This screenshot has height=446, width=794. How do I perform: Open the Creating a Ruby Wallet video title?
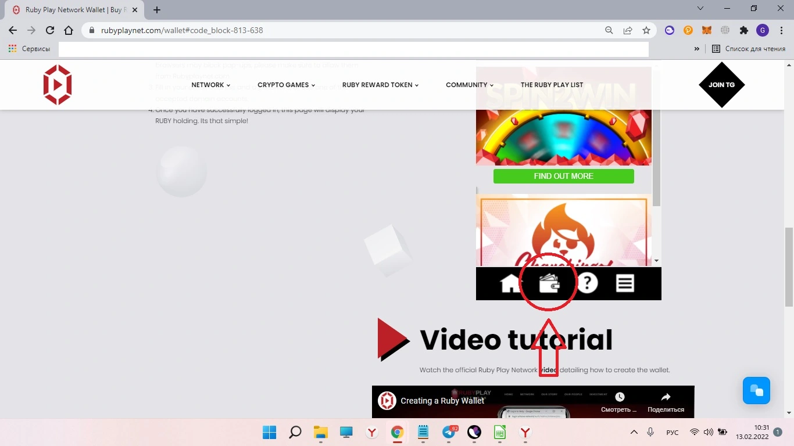click(442, 401)
